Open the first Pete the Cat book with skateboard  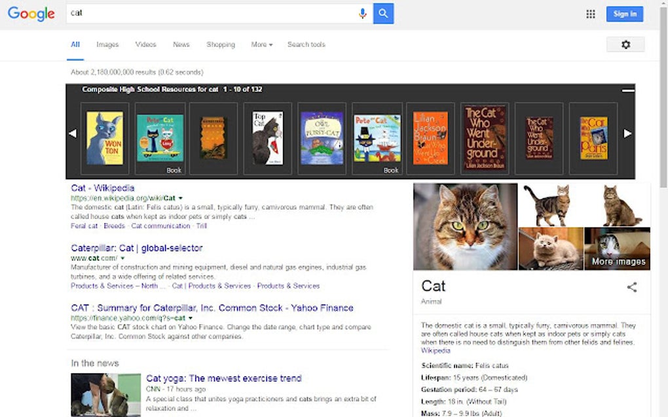[x=160, y=138]
